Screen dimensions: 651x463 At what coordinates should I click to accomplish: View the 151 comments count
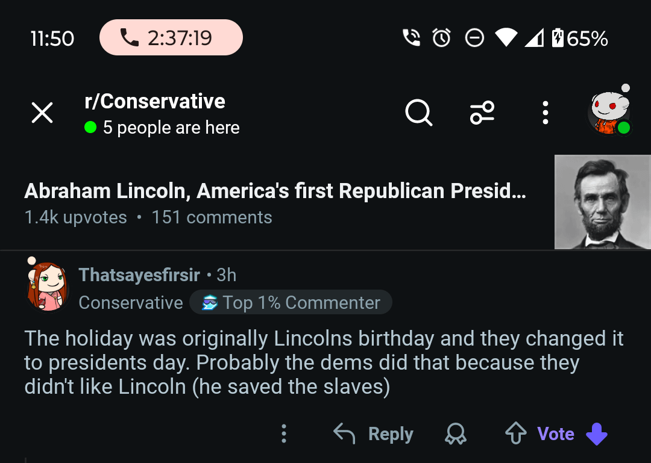click(212, 217)
